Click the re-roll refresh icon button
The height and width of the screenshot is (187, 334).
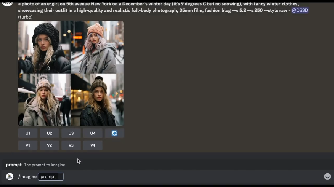pos(114,133)
